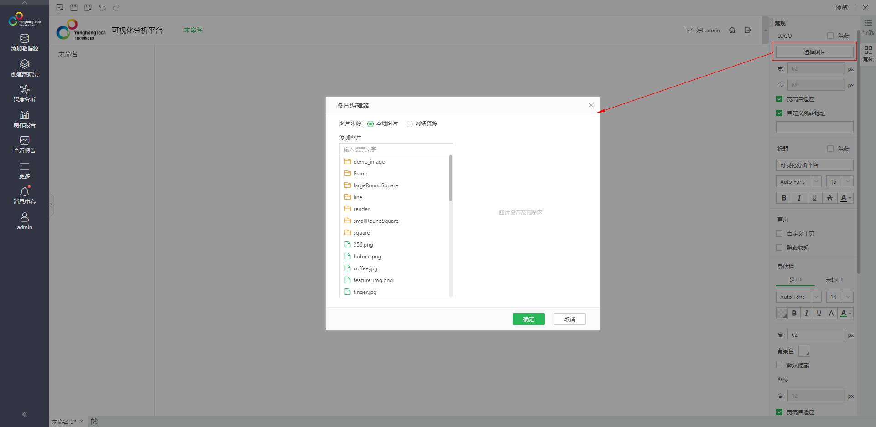Enable the 自定义主页 checkbox

click(x=779, y=233)
